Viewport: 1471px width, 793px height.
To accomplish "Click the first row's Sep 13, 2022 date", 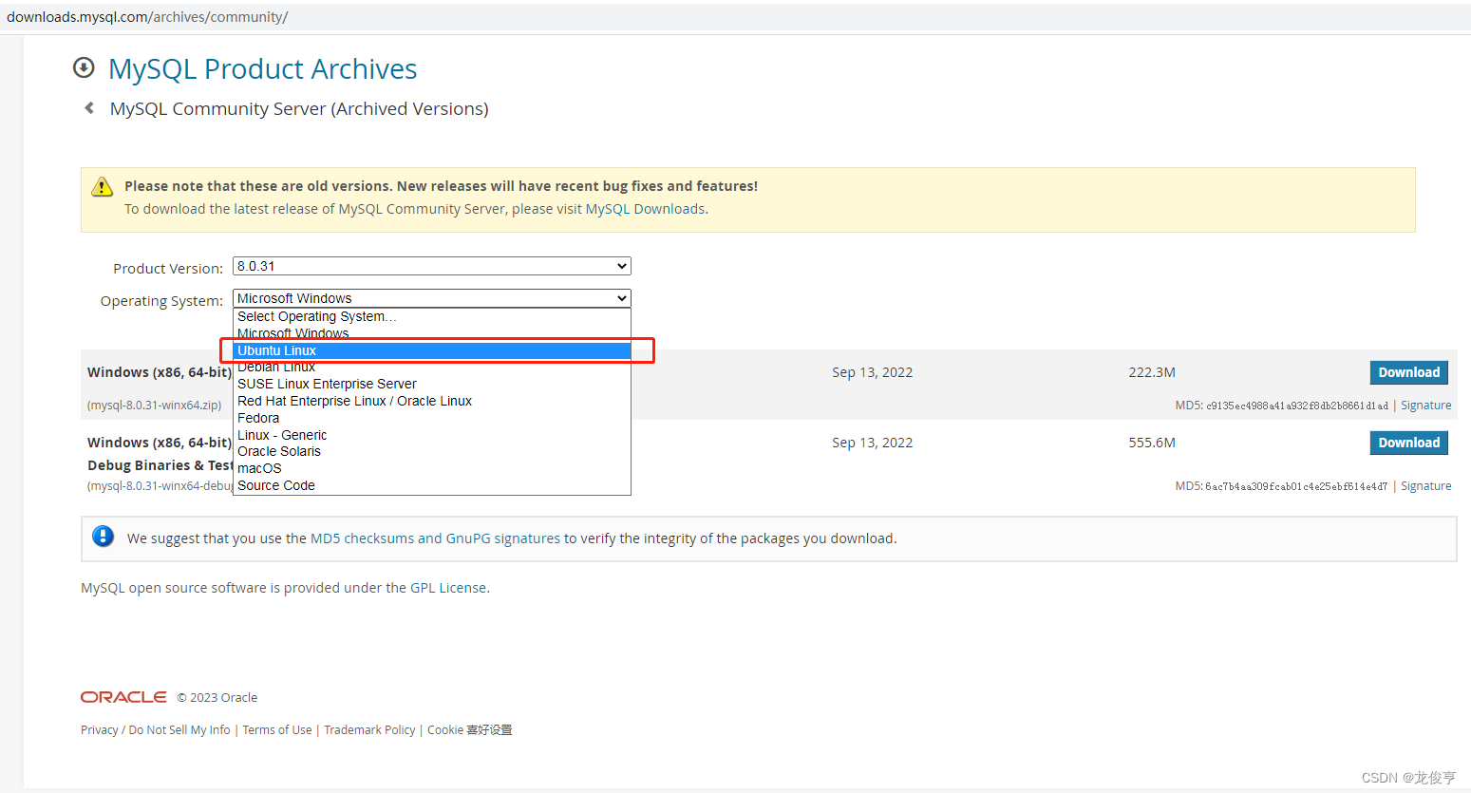I will tap(872, 372).
